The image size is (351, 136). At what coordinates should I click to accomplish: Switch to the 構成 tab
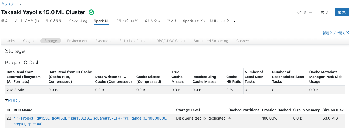pyautogui.click(x=4, y=21)
